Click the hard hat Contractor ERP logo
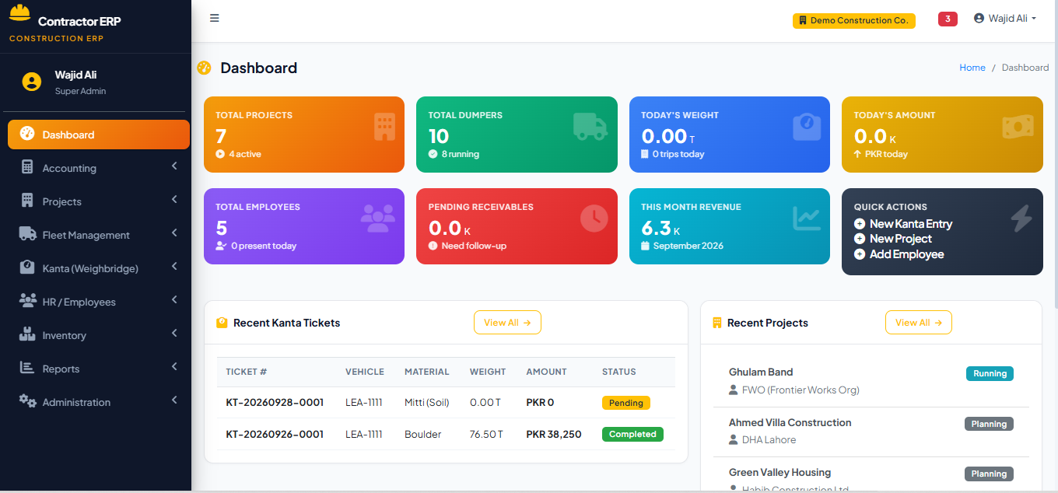Image resolution: width=1058 pixels, height=493 pixels. [20, 13]
